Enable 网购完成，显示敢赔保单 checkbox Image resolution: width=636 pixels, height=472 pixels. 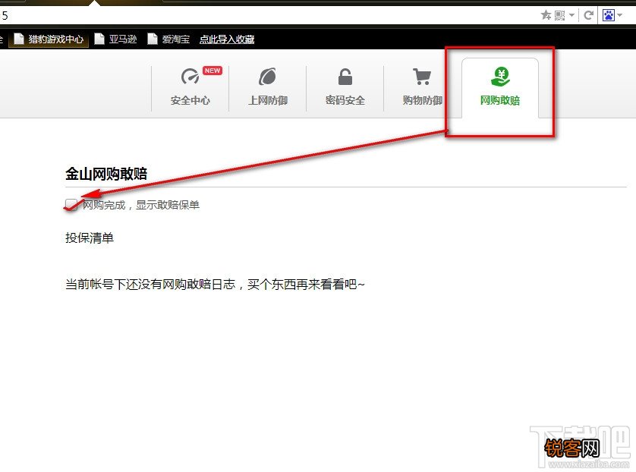[71, 204]
